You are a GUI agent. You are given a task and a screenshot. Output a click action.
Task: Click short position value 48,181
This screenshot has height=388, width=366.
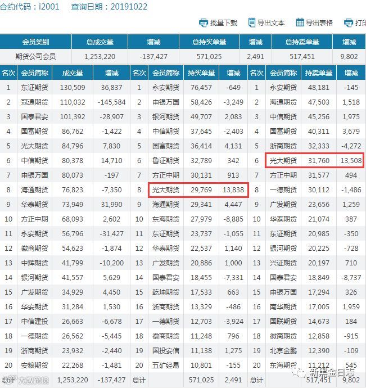coord(319,88)
